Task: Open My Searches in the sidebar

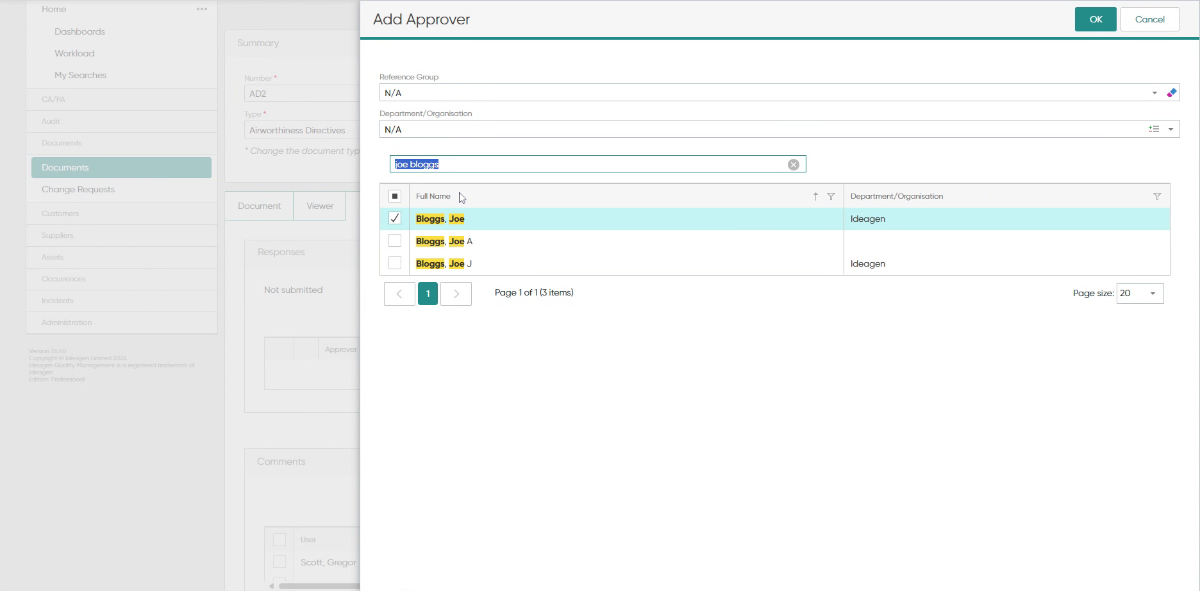Action: 80,75
